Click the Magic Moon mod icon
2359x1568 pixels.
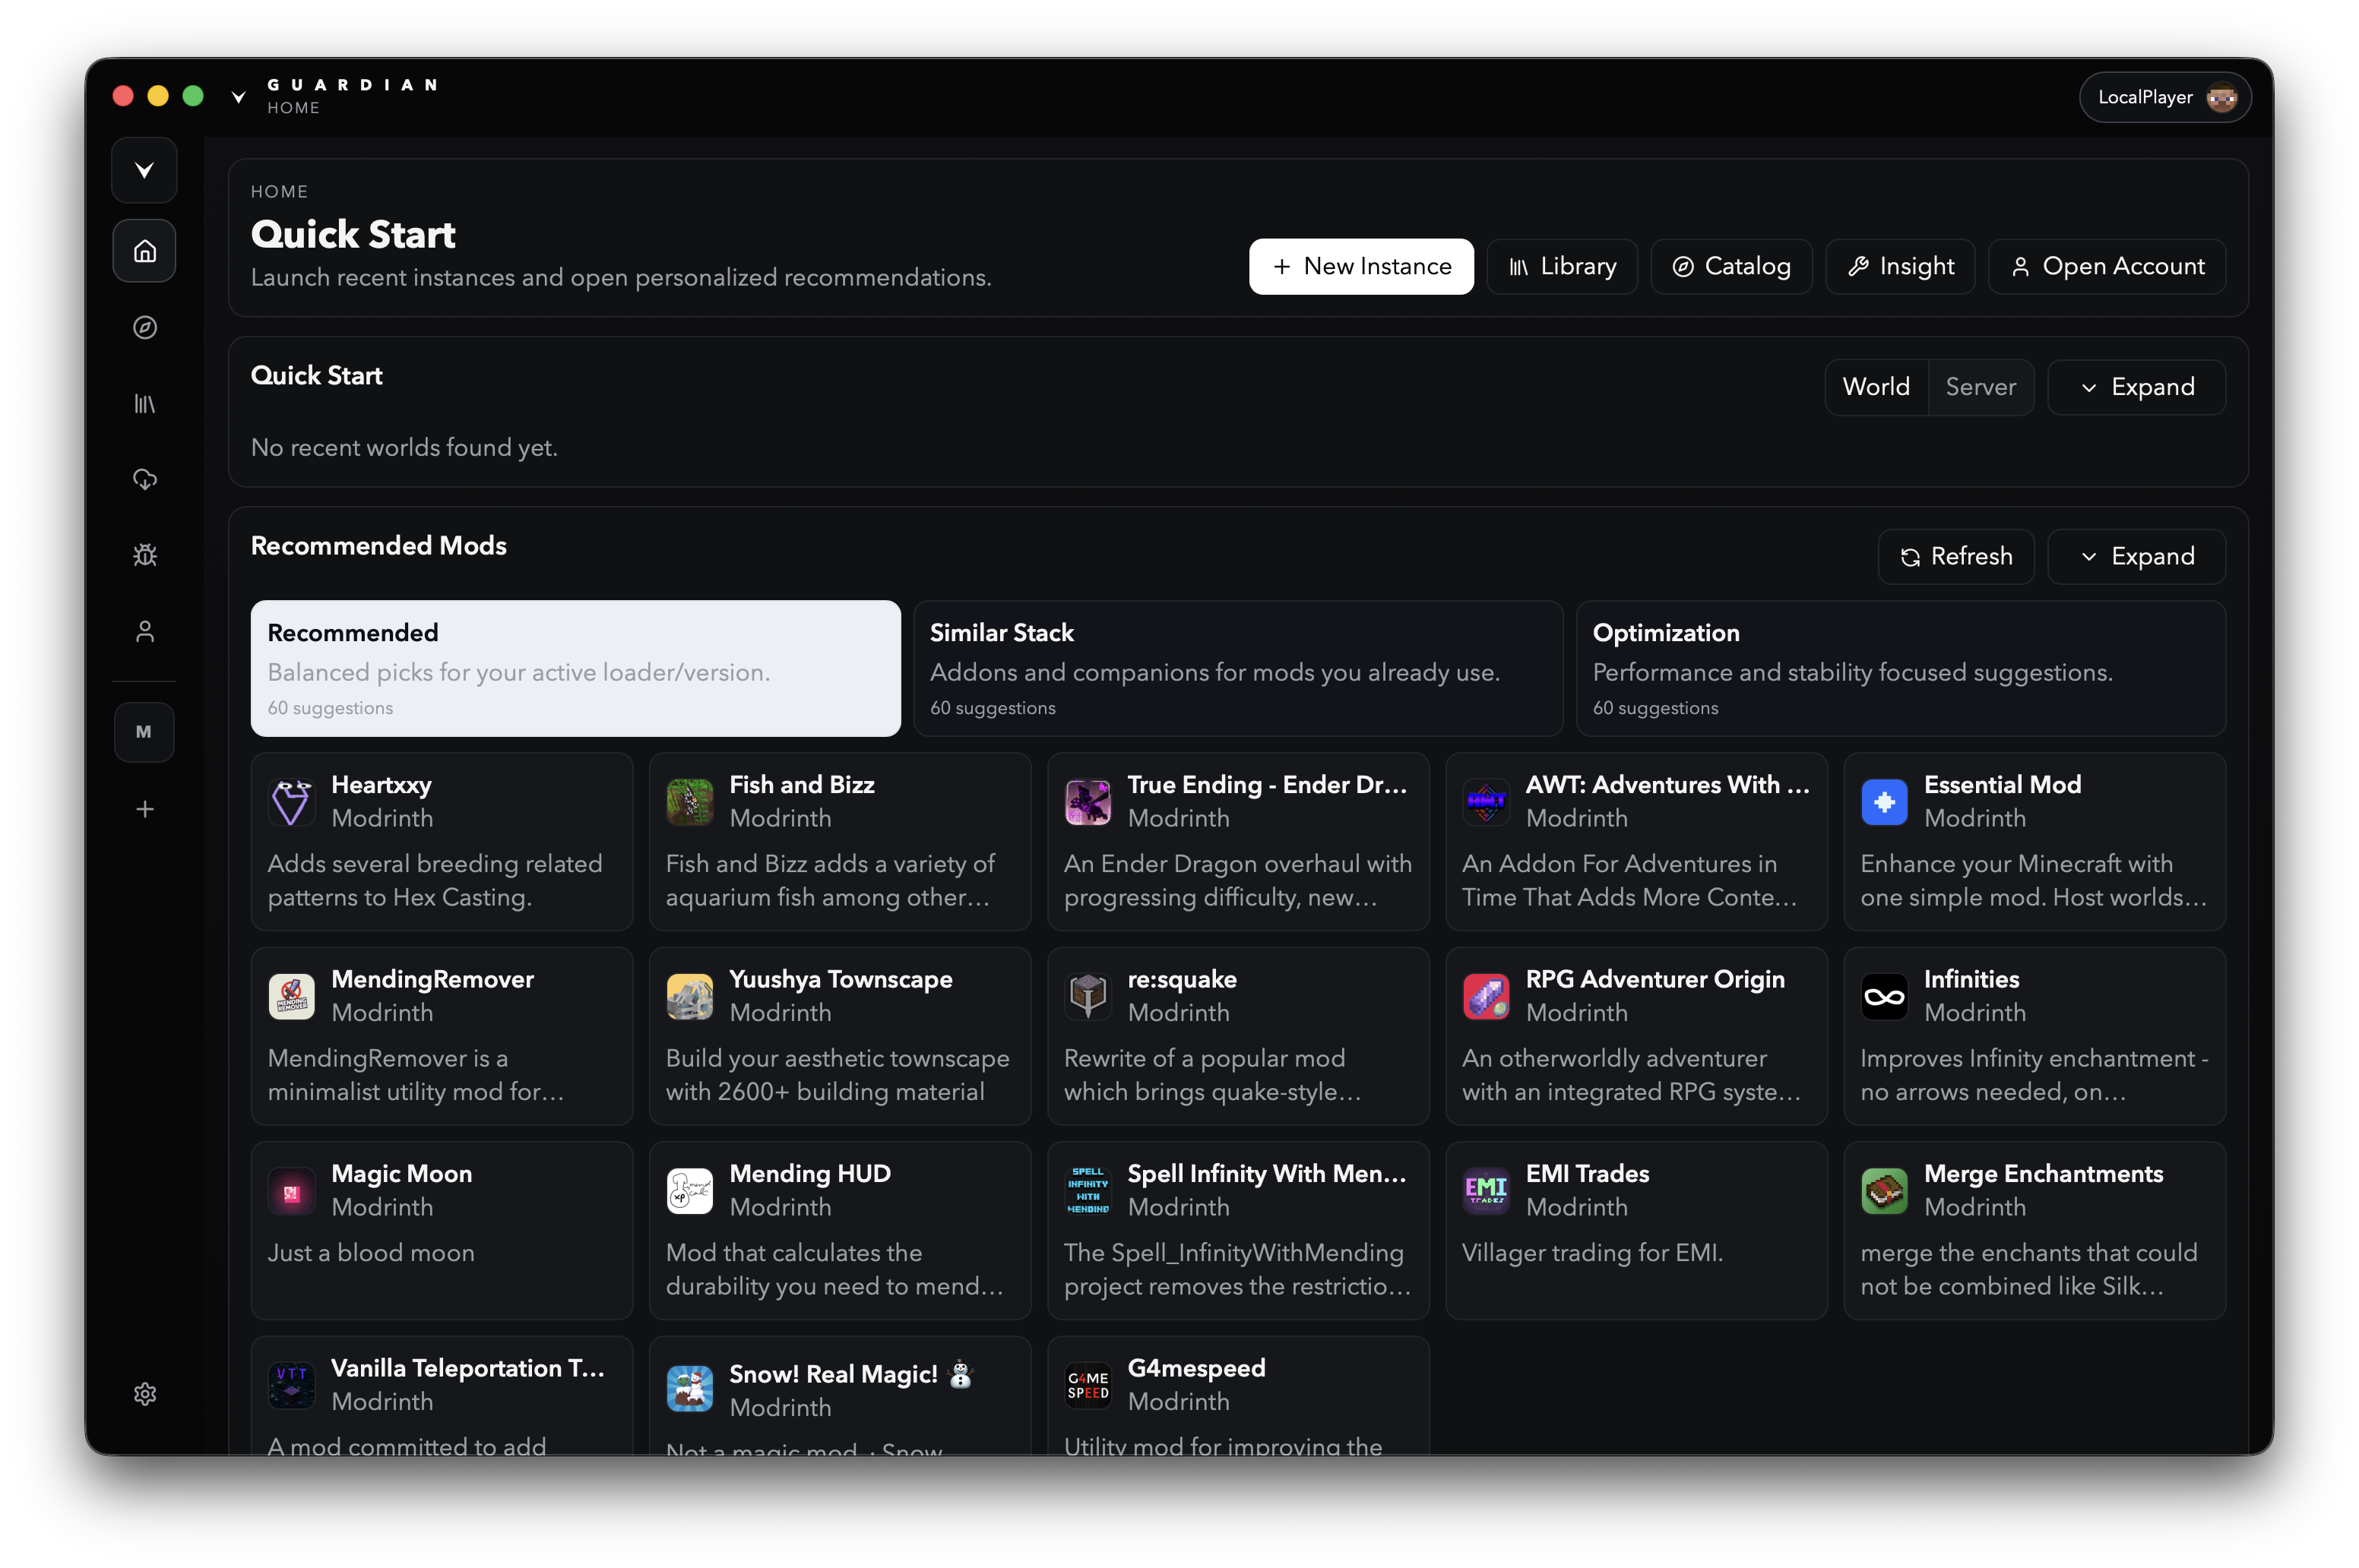coord(291,1191)
